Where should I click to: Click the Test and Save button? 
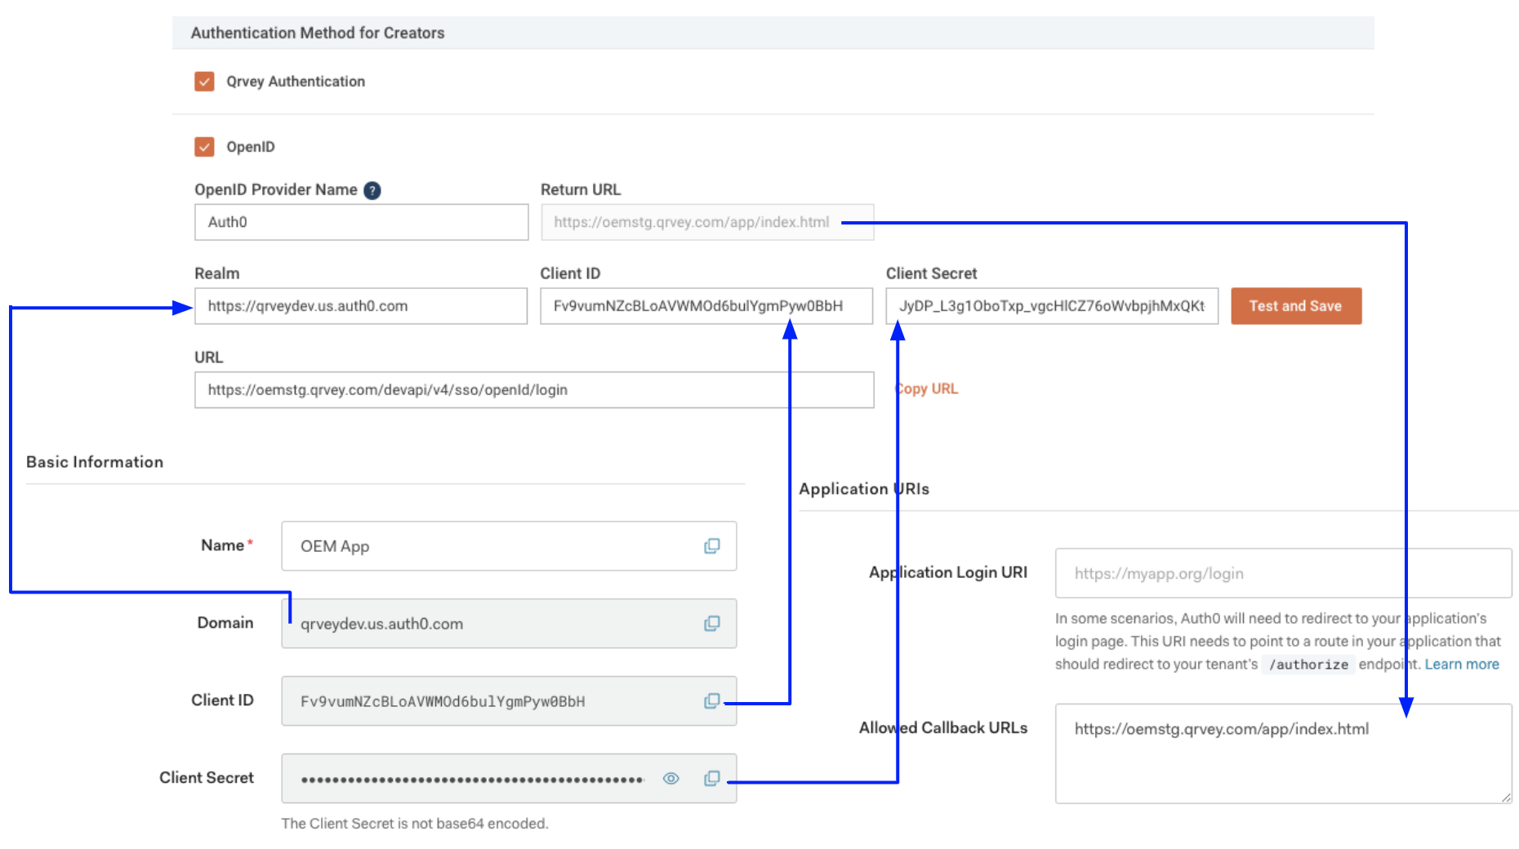(x=1296, y=306)
